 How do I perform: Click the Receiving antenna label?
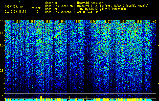pos(58,12)
